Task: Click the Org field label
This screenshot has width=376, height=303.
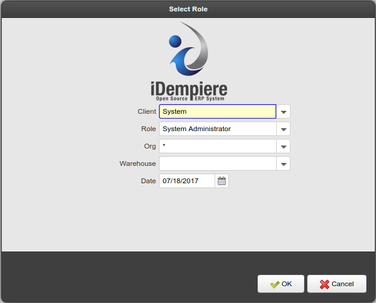Action: (149, 147)
